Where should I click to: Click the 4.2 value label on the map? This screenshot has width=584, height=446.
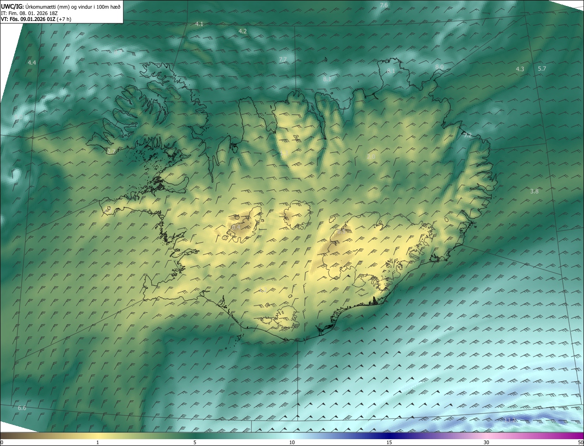point(243,31)
